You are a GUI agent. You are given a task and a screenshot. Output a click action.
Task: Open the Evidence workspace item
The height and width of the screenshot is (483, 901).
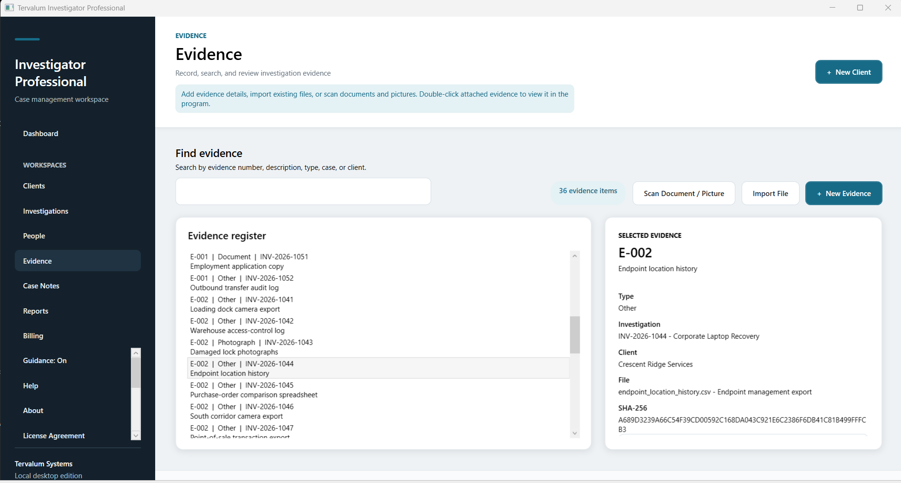coord(78,261)
